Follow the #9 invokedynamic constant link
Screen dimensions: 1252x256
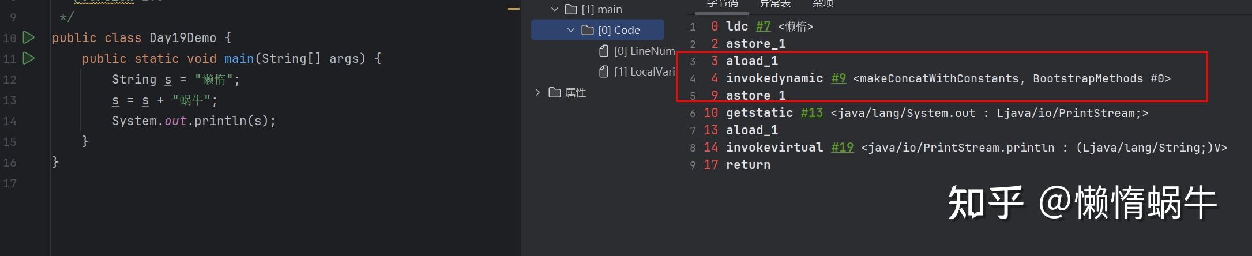point(839,78)
